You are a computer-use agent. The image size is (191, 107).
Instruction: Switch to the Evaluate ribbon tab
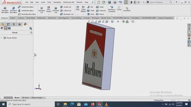coord(87,18)
